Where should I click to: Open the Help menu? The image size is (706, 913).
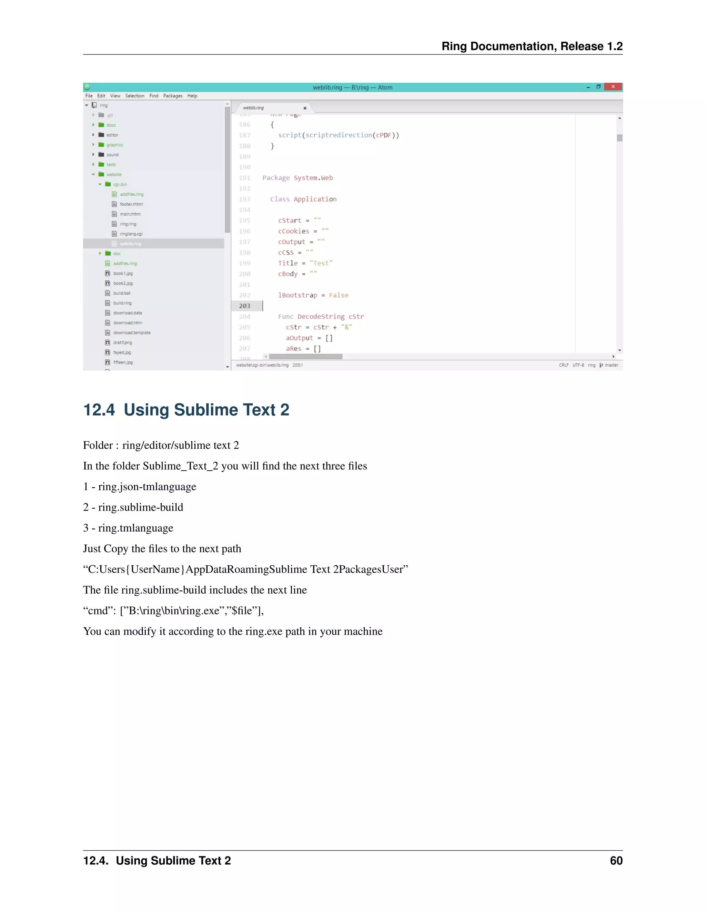tap(192, 96)
